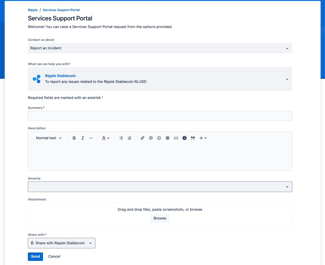Open the Share with Ripple-Stablecoin dropdown
This screenshot has width=325, height=265.
[x=61, y=243]
